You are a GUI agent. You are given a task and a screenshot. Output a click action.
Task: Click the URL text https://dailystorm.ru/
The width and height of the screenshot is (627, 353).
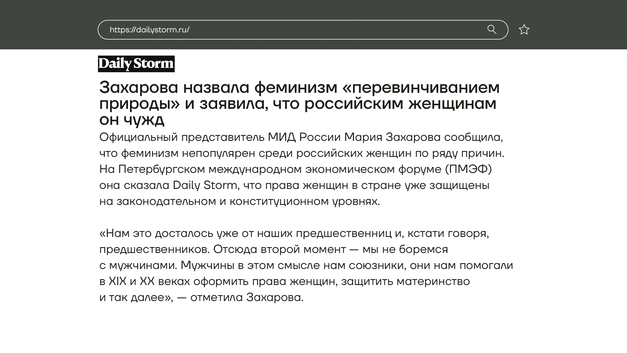(149, 30)
